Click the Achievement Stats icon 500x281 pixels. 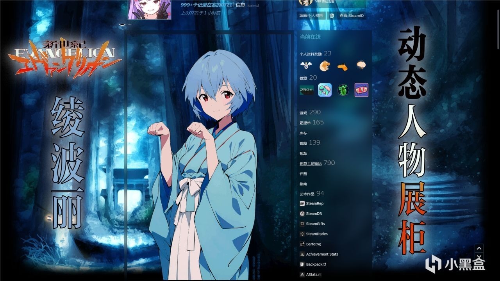302,254
